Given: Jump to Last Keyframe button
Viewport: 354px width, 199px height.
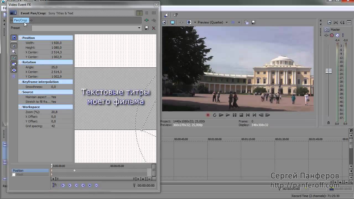Looking at the screenshot, I should (83, 185).
